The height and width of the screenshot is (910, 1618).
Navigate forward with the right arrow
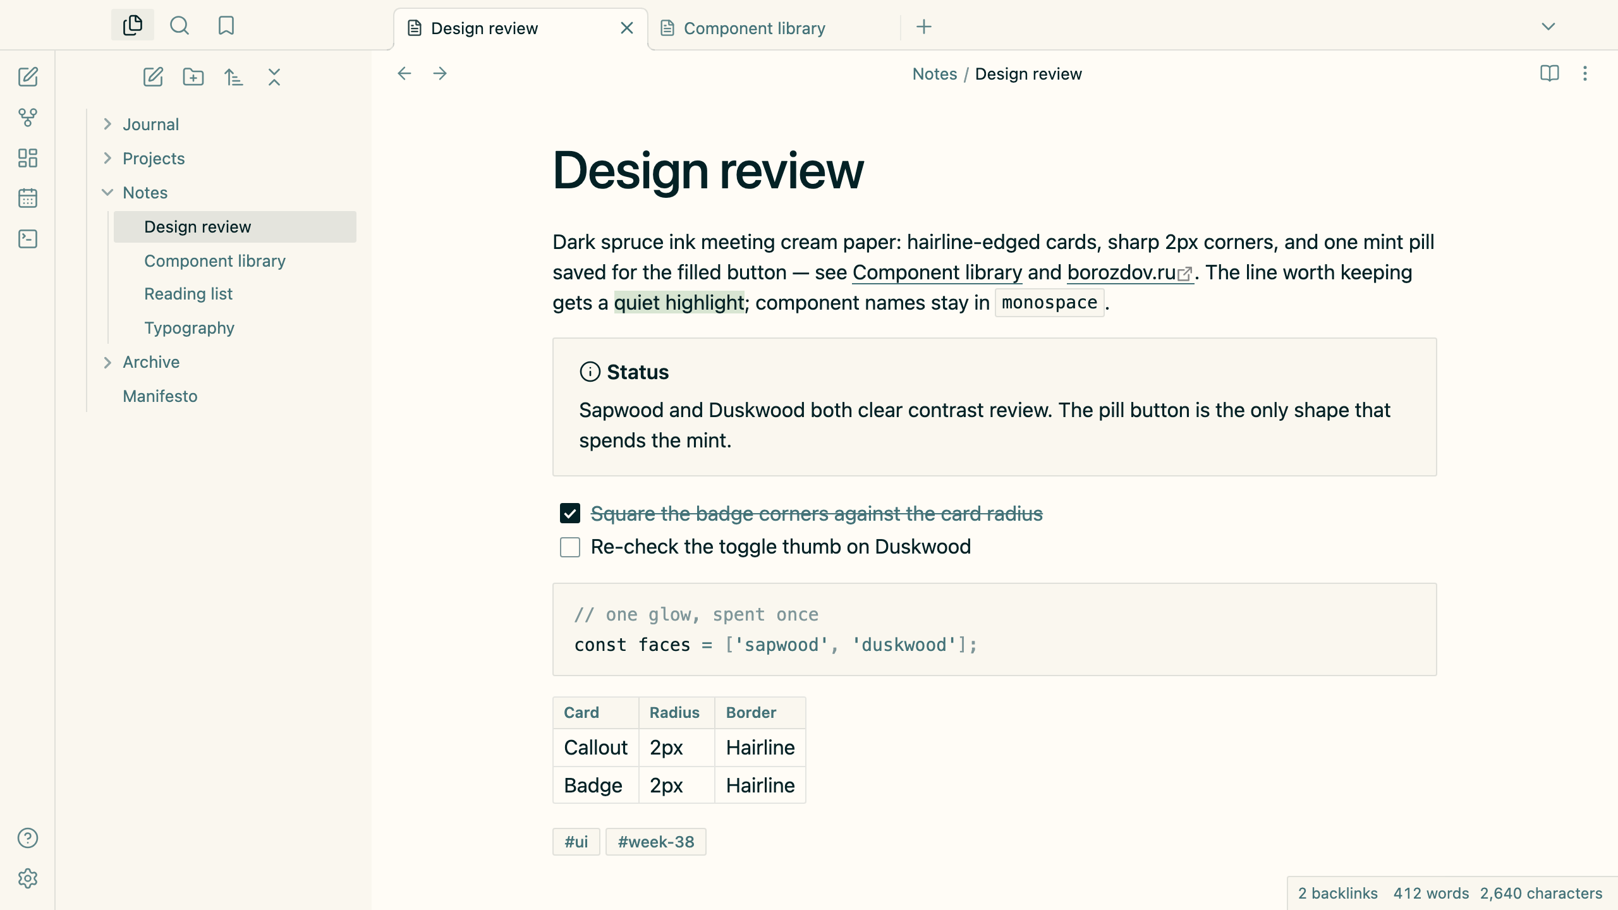point(440,73)
